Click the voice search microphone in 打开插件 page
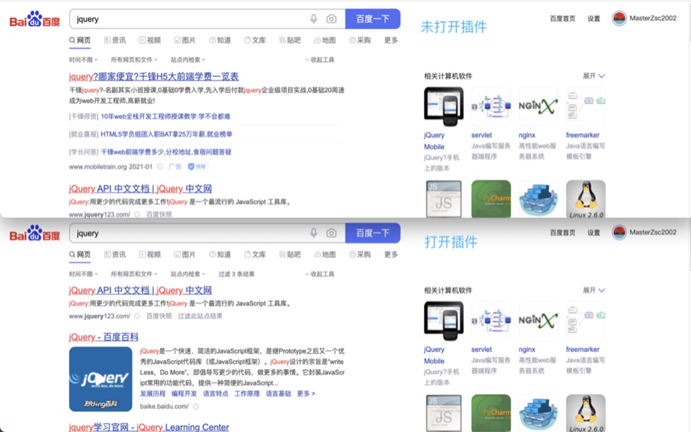 (314, 233)
